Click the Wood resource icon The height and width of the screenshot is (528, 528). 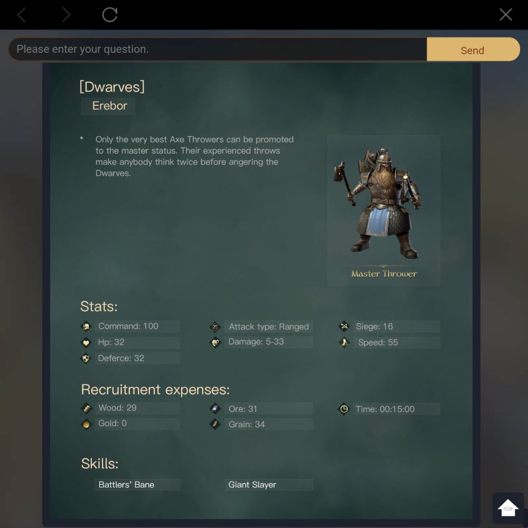[x=86, y=408]
